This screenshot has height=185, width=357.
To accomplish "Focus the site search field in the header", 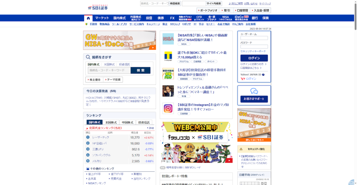I will click(x=194, y=3).
